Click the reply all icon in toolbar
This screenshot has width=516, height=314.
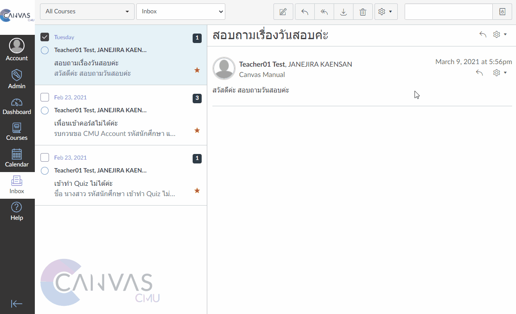pos(324,12)
